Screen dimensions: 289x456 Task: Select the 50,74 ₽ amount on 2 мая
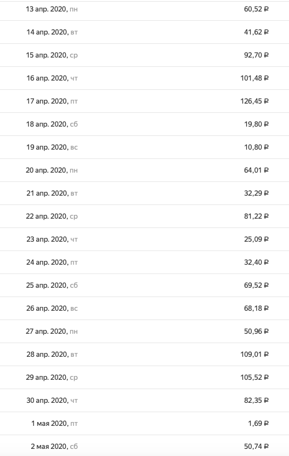pos(256,446)
